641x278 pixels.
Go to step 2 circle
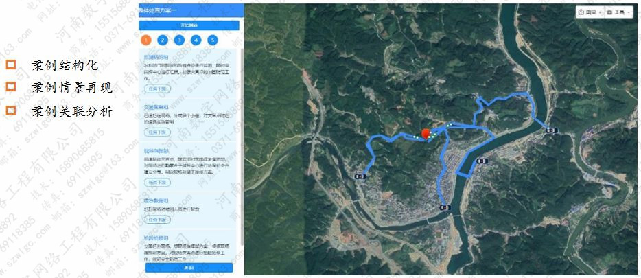click(x=163, y=40)
